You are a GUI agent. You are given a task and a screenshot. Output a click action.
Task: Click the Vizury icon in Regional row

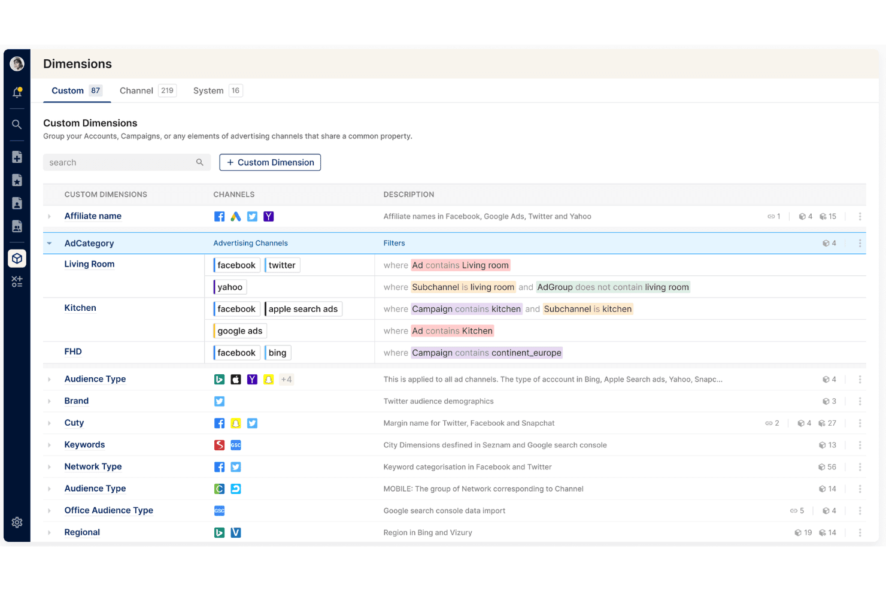pyautogui.click(x=236, y=532)
